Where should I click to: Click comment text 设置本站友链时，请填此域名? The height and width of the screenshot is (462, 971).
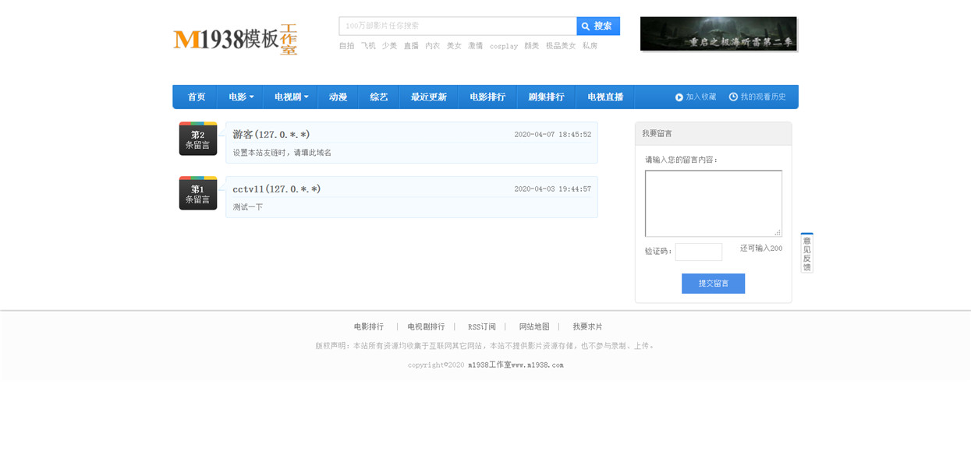coord(282,153)
